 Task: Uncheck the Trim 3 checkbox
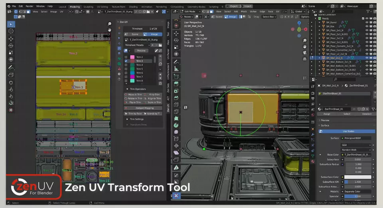tap(126, 61)
